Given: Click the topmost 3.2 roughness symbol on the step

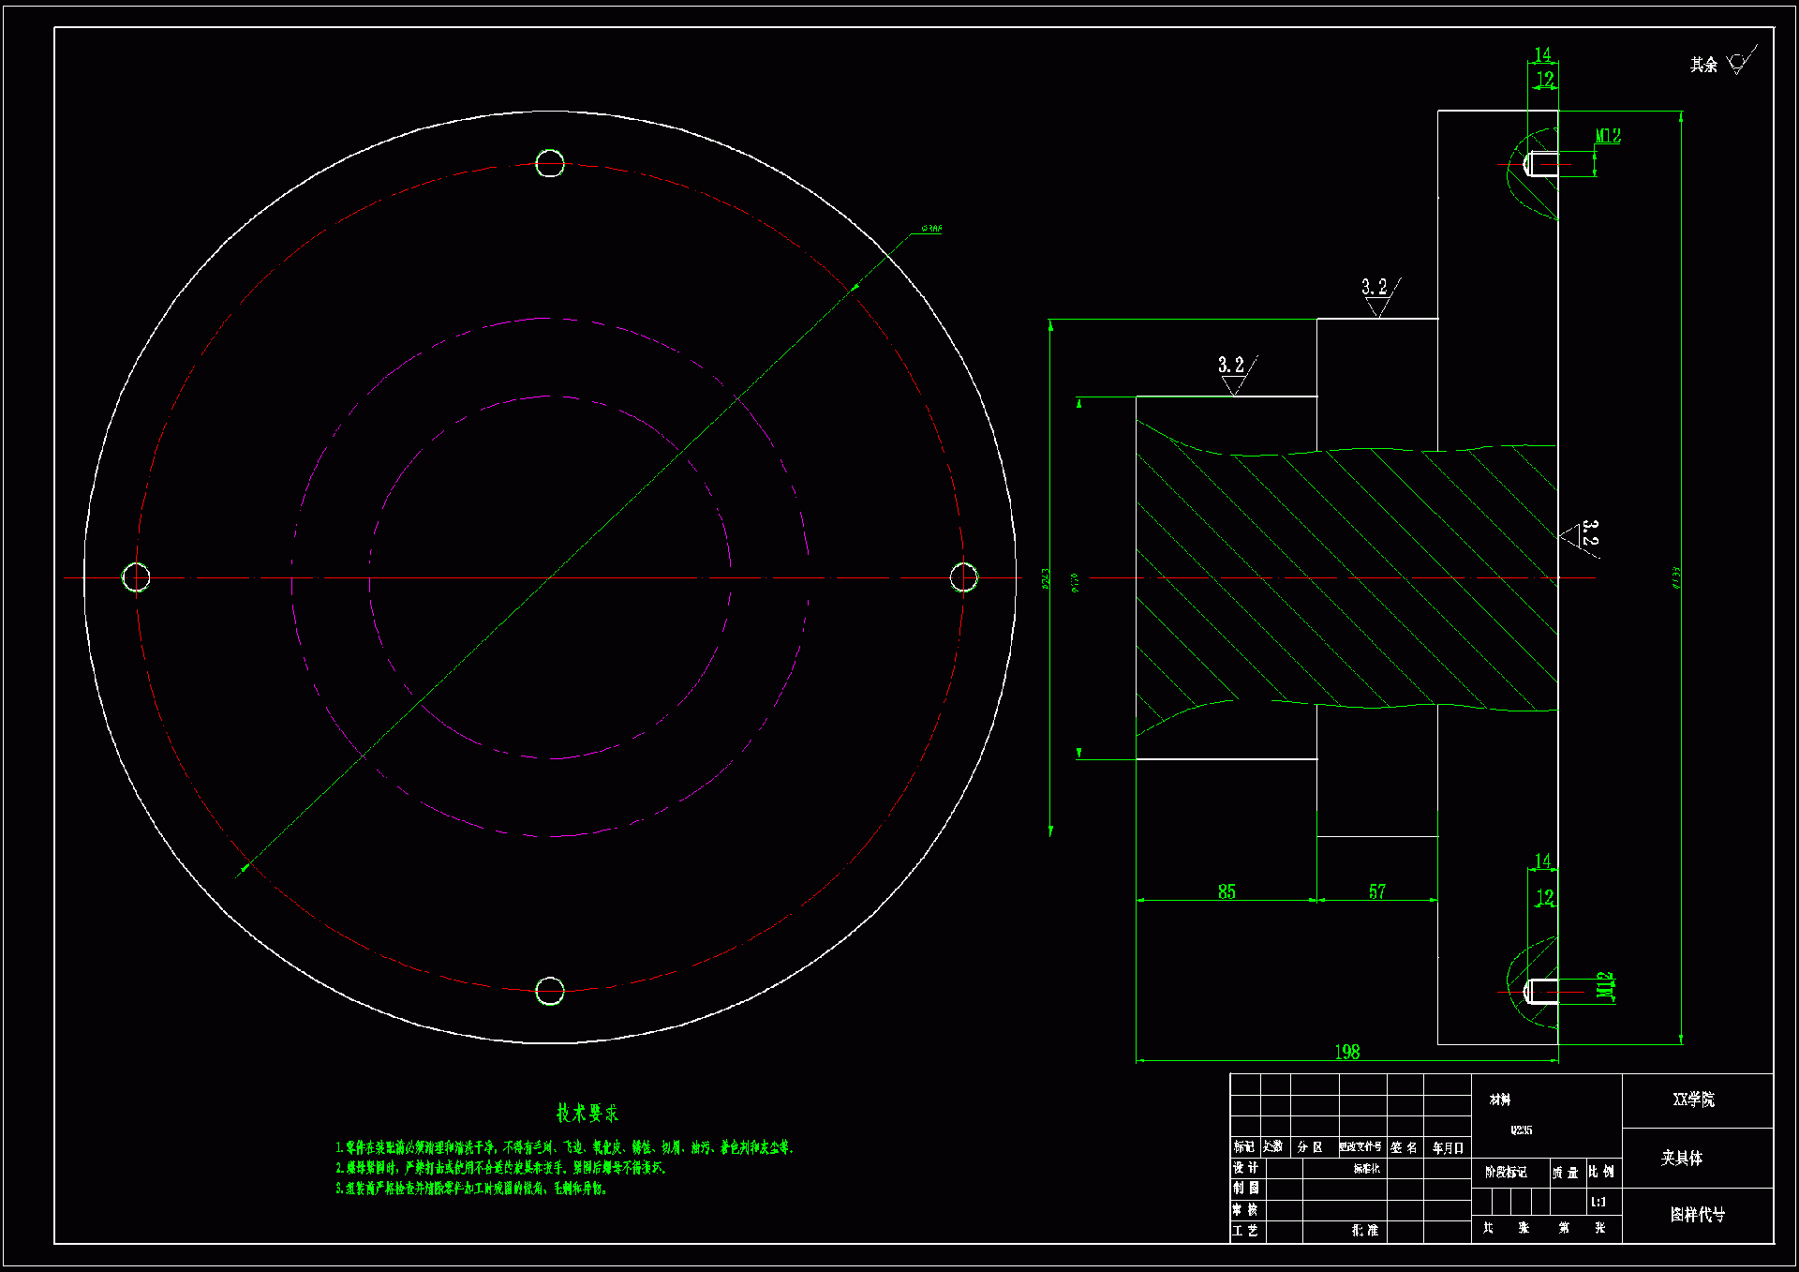Looking at the screenshot, I should (1377, 295).
